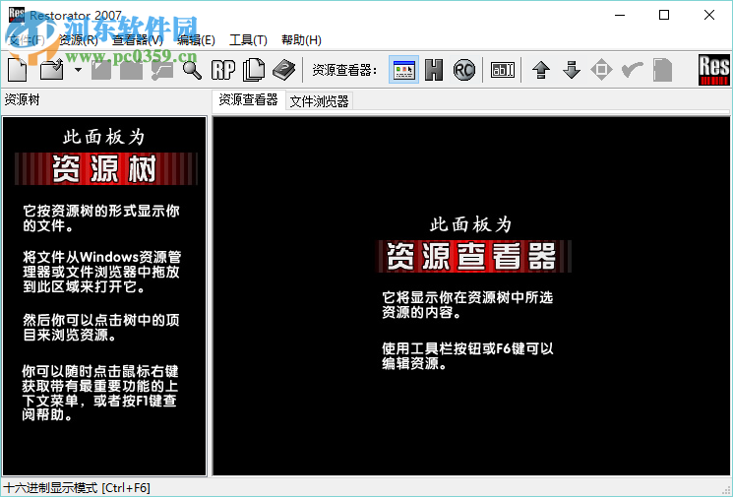Click the Res logo on toolbar right
The height and width of the screenshot is (497, 733).
714,70
